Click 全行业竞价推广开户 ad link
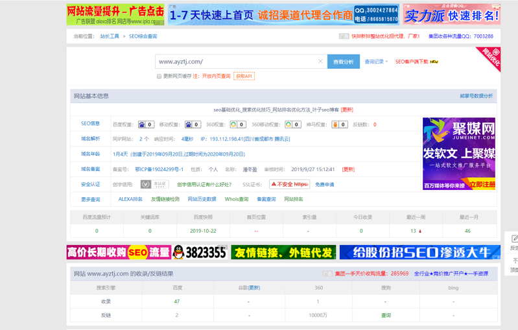Screen dimensions: 518x330 point(451,274)
